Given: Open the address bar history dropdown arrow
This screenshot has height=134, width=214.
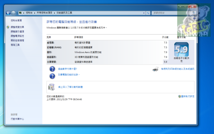Looking at the screenshot, I should [144, 13].
